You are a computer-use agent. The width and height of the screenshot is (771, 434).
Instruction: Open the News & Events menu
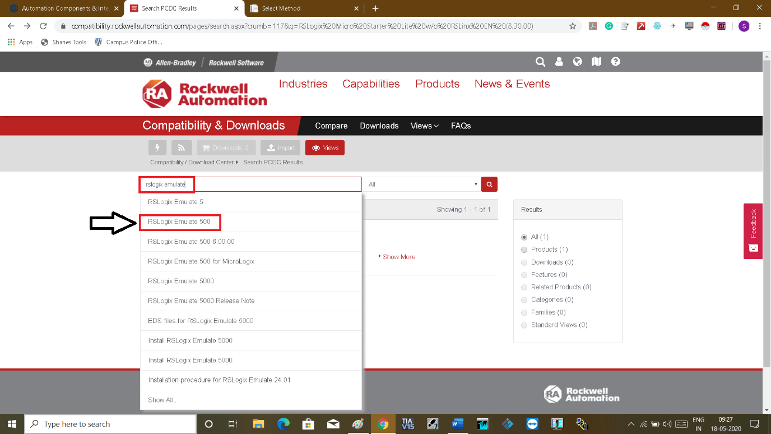(x=512, y=84)
